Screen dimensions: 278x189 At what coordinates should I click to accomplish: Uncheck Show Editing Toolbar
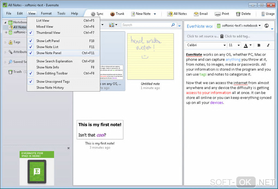pos(64,73)
